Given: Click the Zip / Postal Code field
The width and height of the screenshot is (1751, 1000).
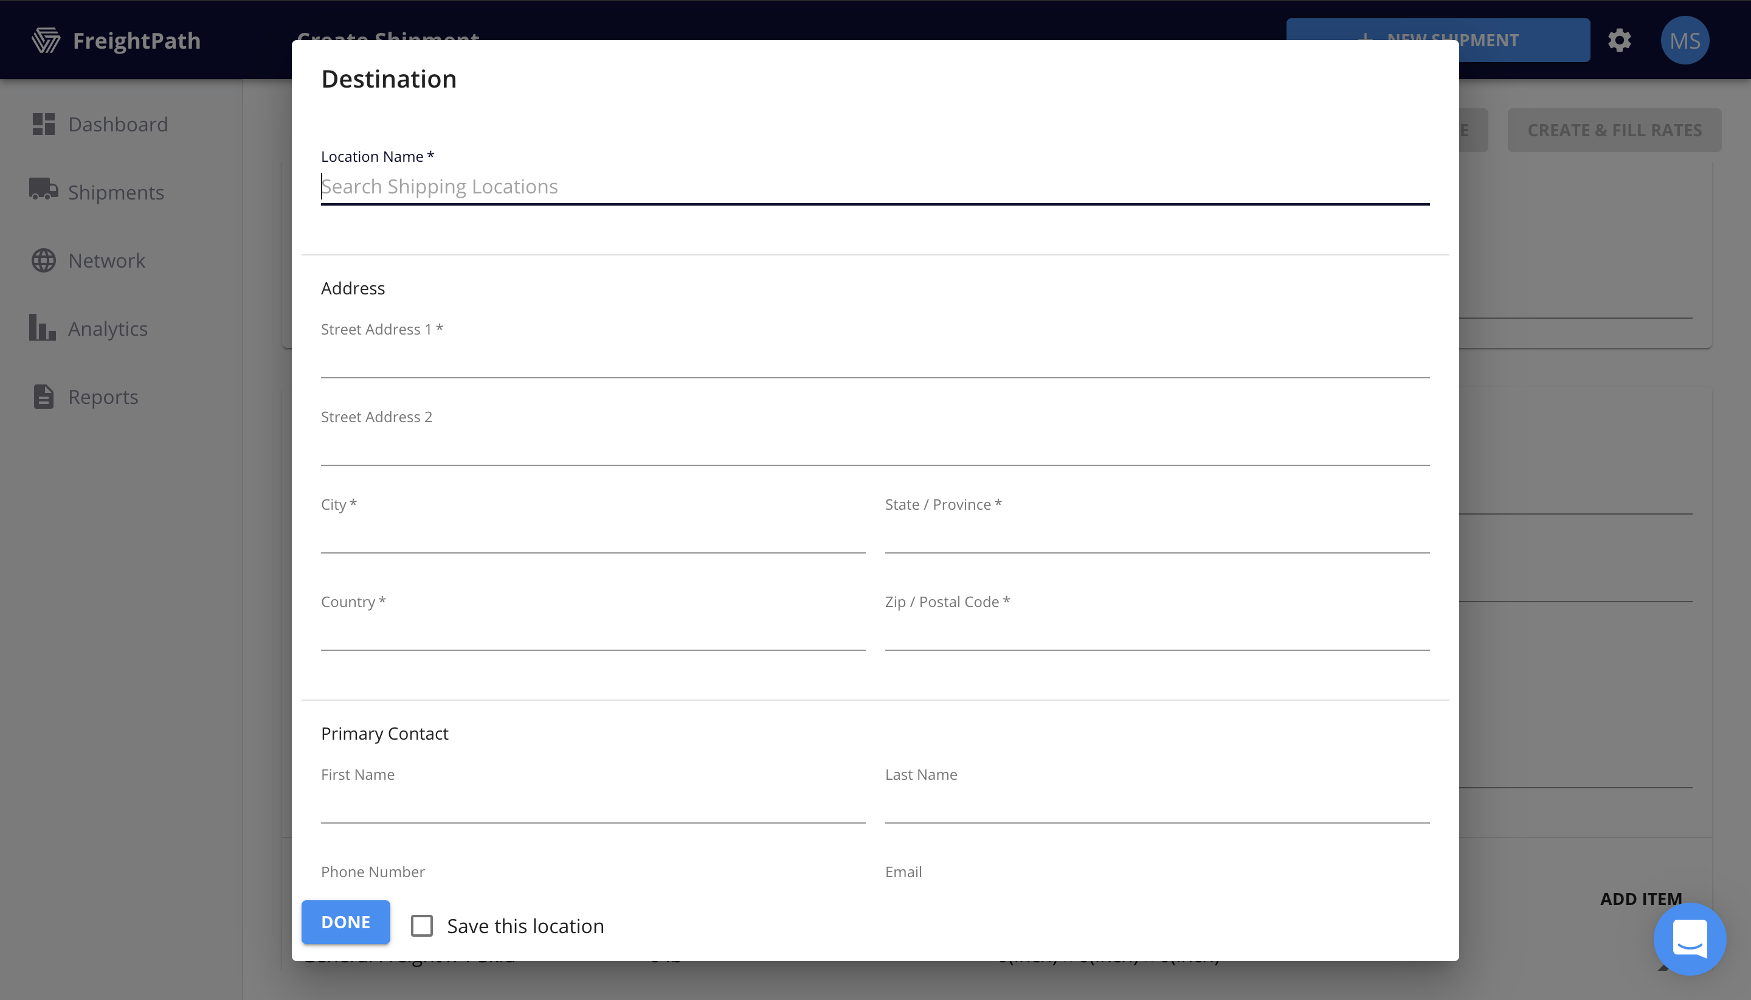Looking at the screenshot, I should tap(1156, 633).
